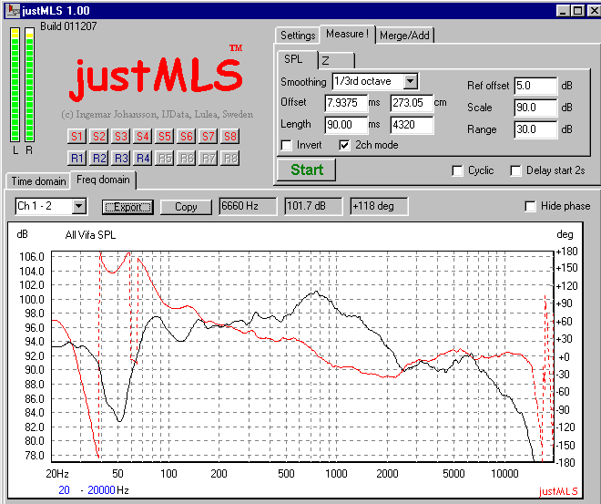Image resolution: width=601 pixels, height=504 pixels.
Task: Click the Offset ms field 7.9375
Action: 346,103
